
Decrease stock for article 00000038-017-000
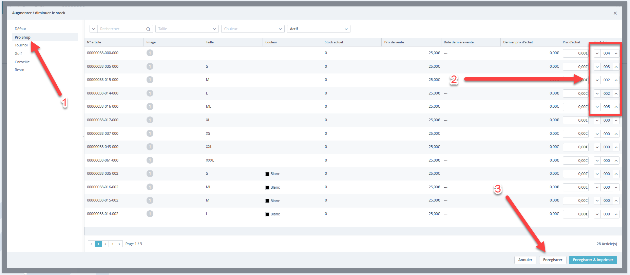pos(597,120)
